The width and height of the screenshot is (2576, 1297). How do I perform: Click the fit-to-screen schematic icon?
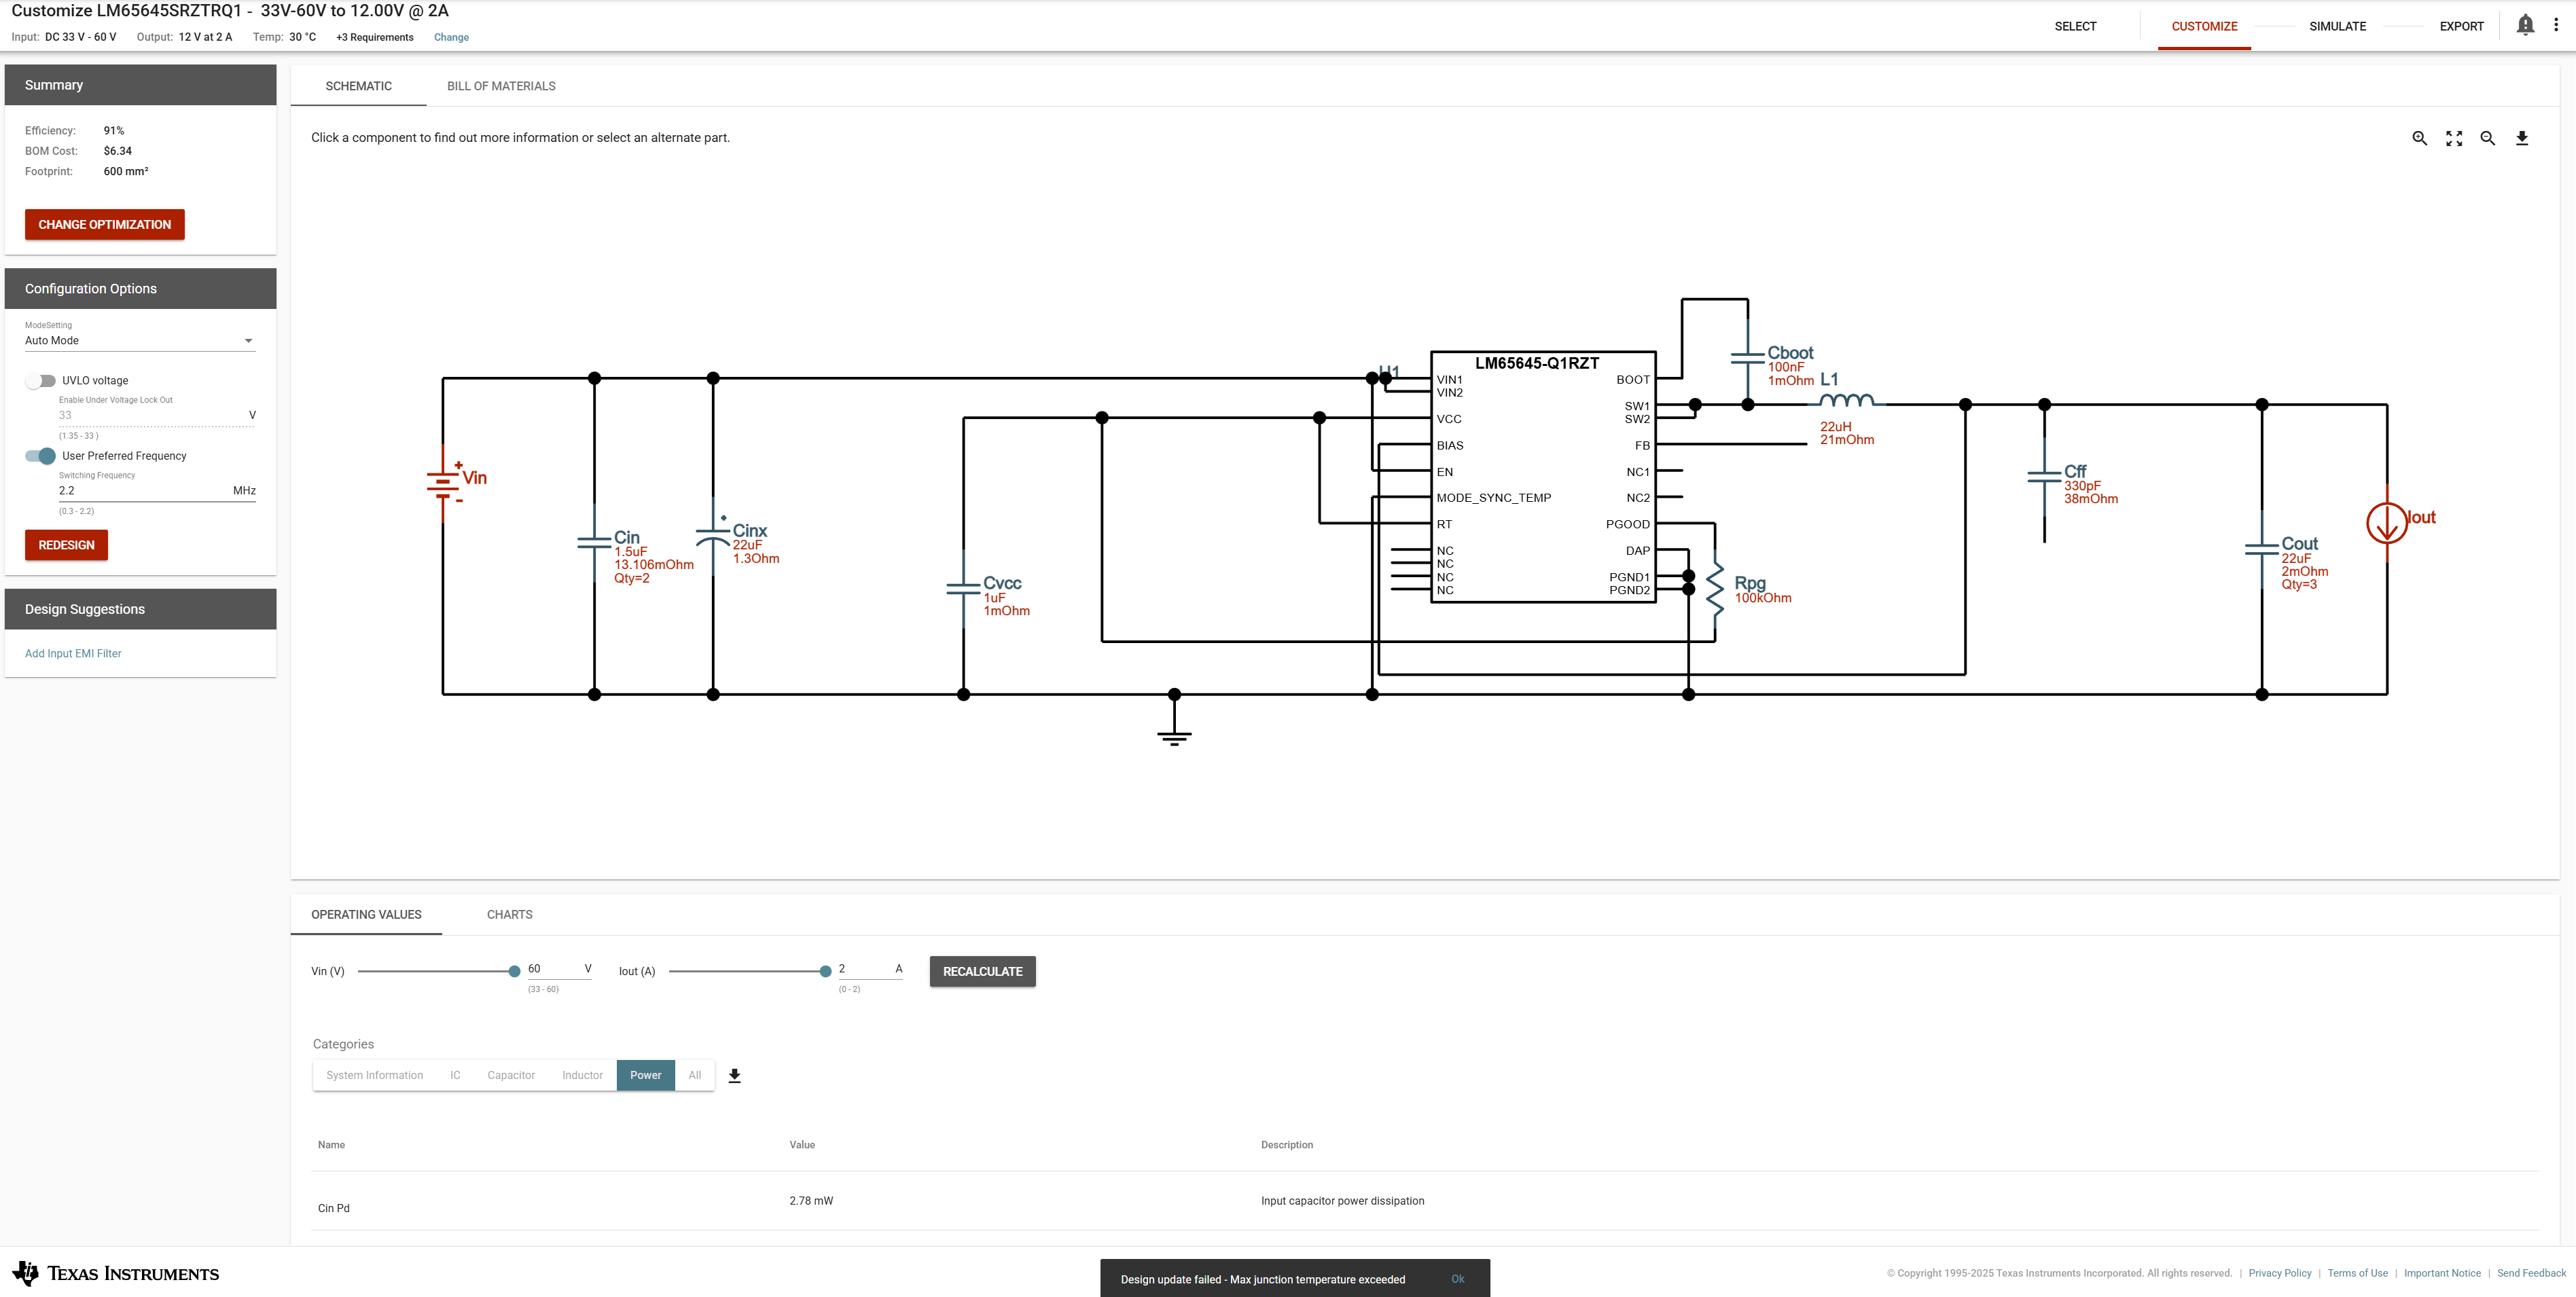2454,138
